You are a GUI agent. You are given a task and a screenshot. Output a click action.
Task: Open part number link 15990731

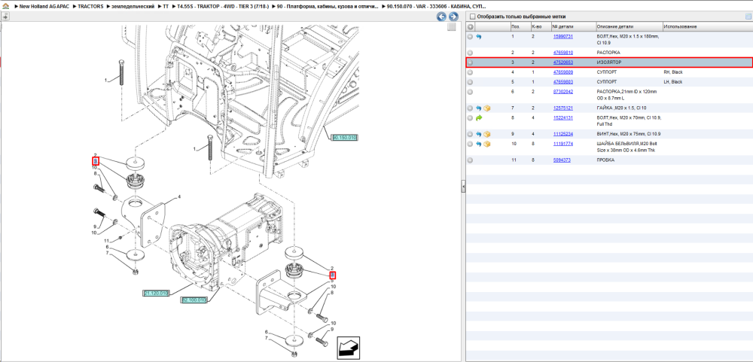[x=562, y=36]
